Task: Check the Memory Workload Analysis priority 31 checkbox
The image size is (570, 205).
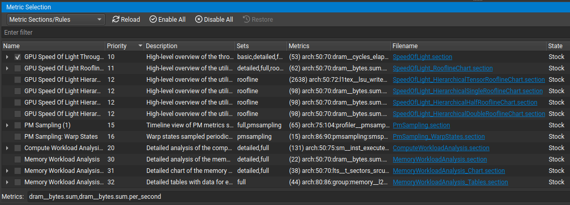Action: 18,171
